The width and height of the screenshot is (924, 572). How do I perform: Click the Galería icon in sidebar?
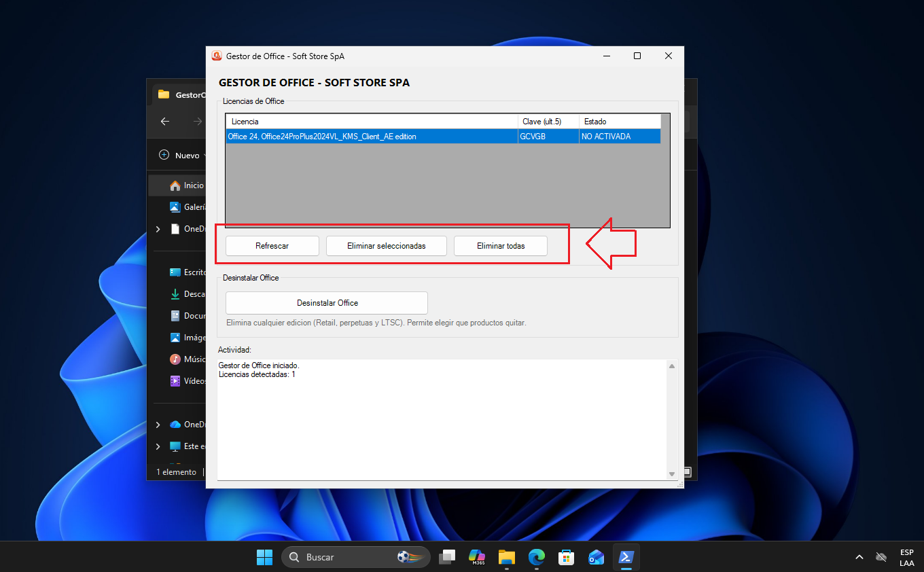click(x=175, y=207)
